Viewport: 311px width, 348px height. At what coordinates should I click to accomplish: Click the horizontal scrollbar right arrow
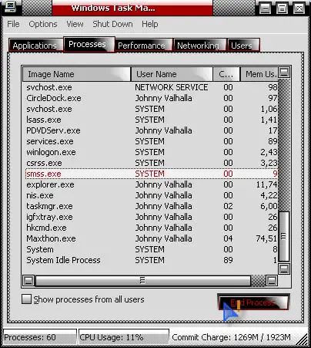(x=272, y=280)
